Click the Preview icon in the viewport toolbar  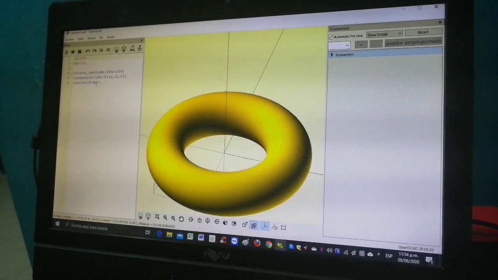[x=140, y=216]
